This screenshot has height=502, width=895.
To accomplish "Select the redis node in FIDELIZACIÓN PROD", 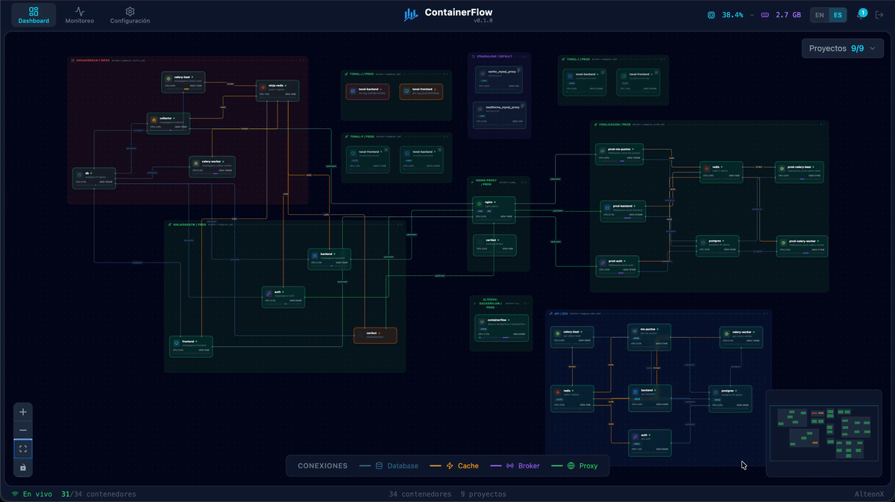I will (x=720, y=172).
